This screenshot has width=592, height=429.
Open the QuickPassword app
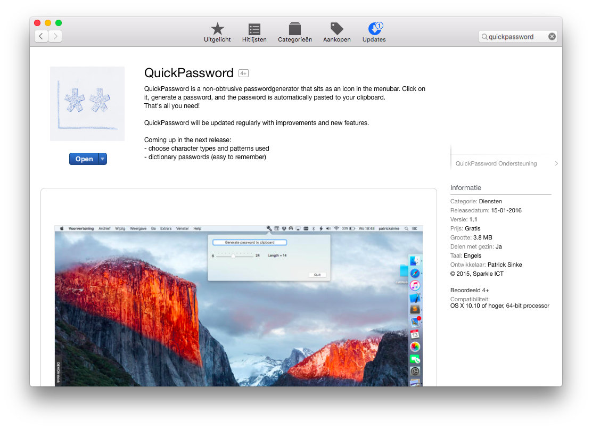[x=84, y=159]
